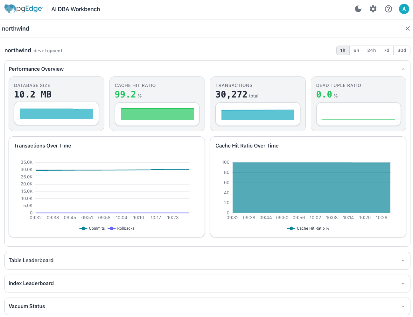The height and width of the screenshot is (317, 413).
Task: Click the Database Size sparkline
Action: tap(56, 114)
